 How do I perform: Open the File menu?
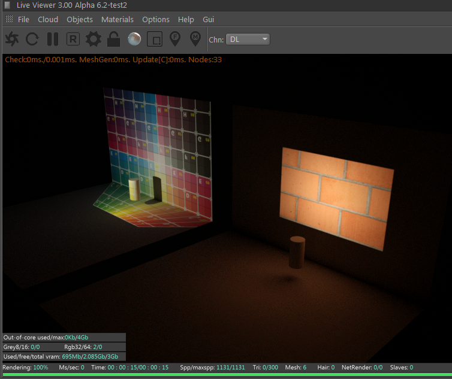coord(23,19)
